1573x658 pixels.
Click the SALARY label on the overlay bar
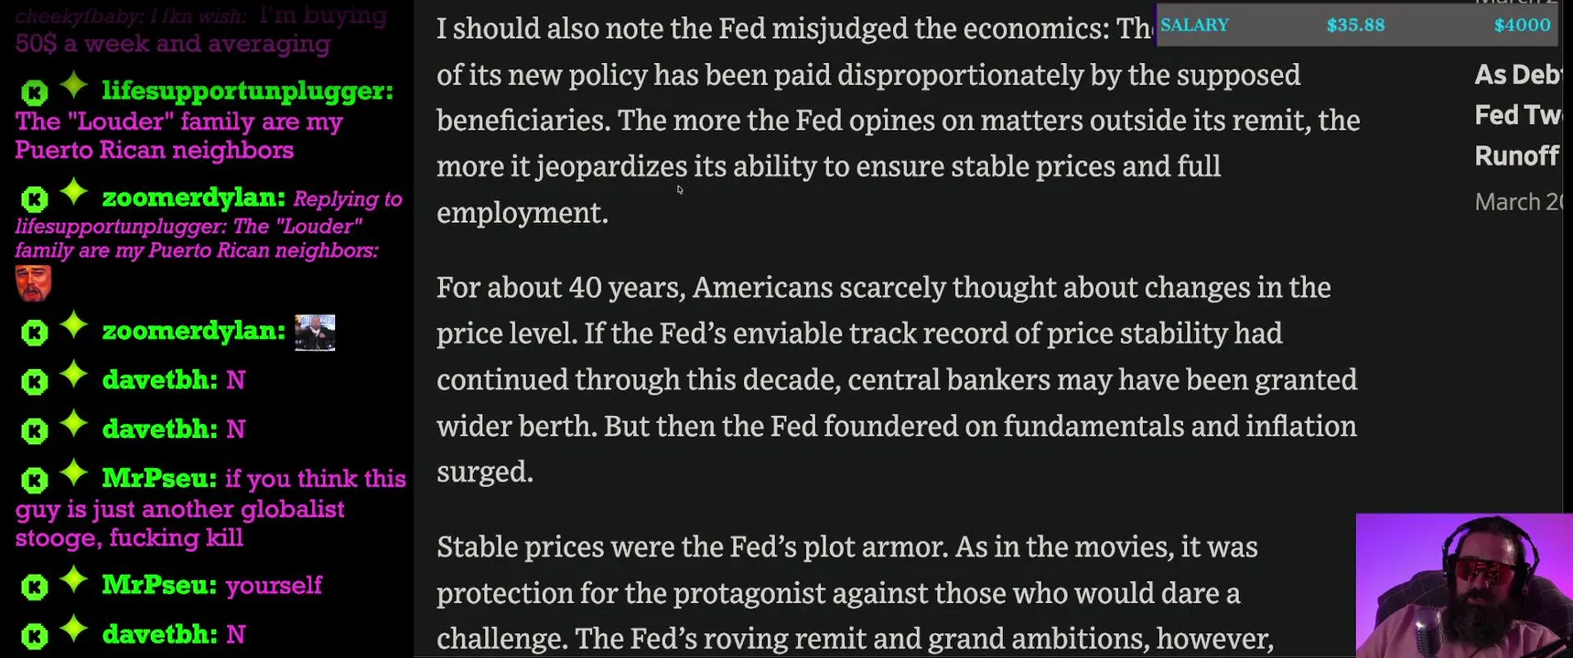click(x=1194, y=26)
